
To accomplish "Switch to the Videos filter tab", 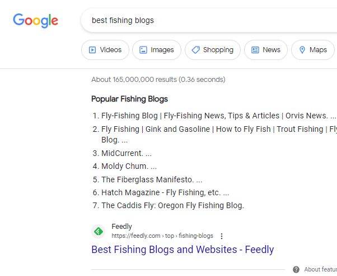I will [x=105, y=50].
